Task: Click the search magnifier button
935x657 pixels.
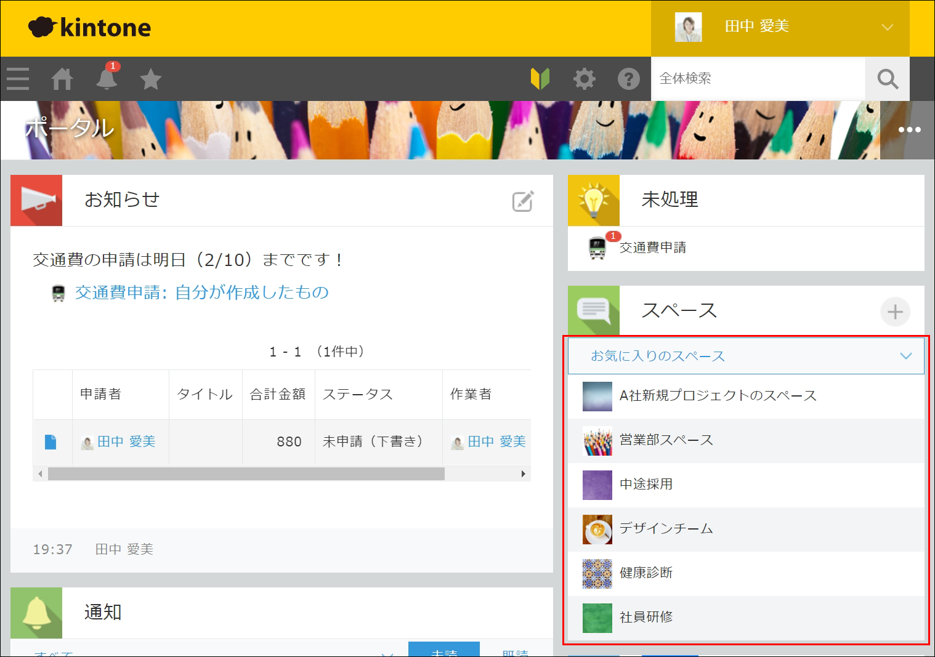Action: coord(887,79)
